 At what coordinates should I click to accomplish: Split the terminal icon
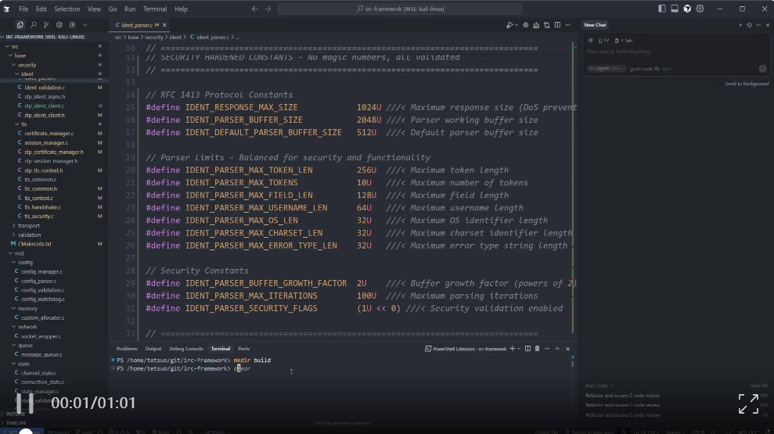[x=527, y=349]
